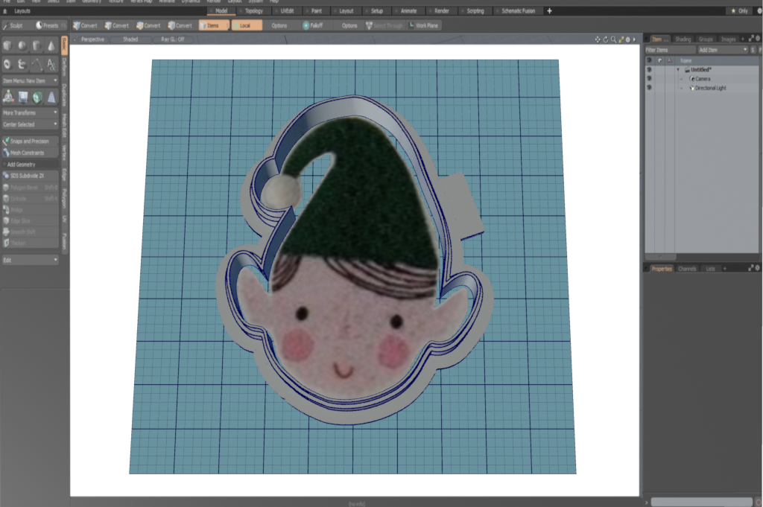Activate the Text tool icon

51,65
